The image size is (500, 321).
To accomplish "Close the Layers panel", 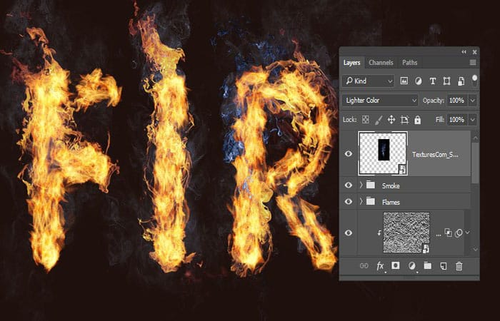I will tap(474, 52).
